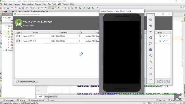Click the Copy icon in toolbar

click(x=23, y=8)
